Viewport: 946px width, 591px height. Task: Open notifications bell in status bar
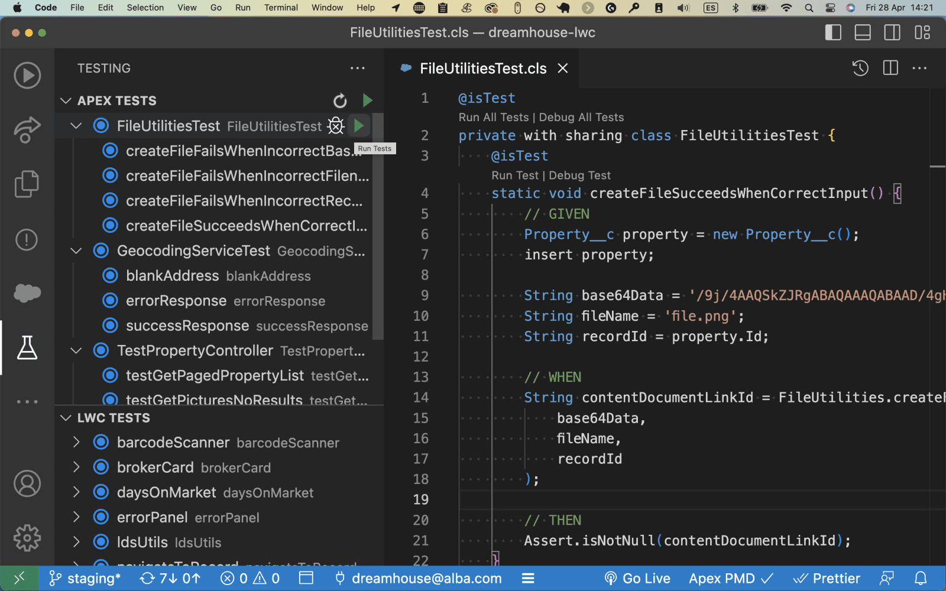coord(921,578)
